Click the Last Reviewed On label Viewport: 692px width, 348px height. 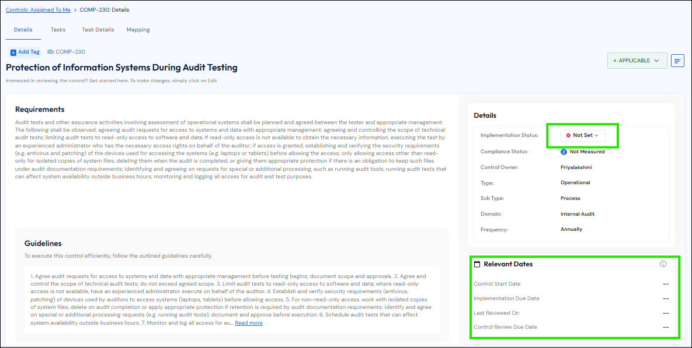coord(496,313)
